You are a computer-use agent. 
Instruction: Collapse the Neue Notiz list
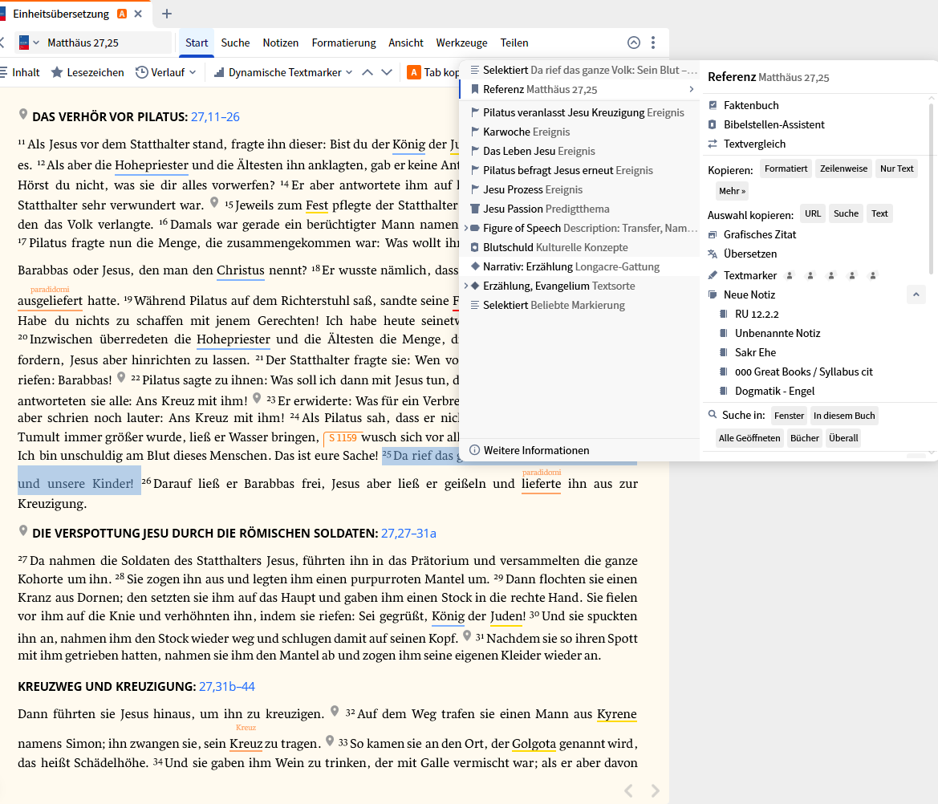[916, 294]
